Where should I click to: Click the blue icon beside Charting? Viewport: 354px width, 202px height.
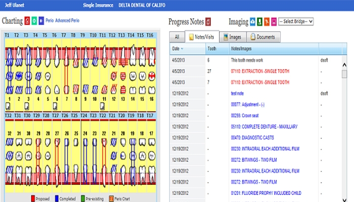click(x=40, y=21)
